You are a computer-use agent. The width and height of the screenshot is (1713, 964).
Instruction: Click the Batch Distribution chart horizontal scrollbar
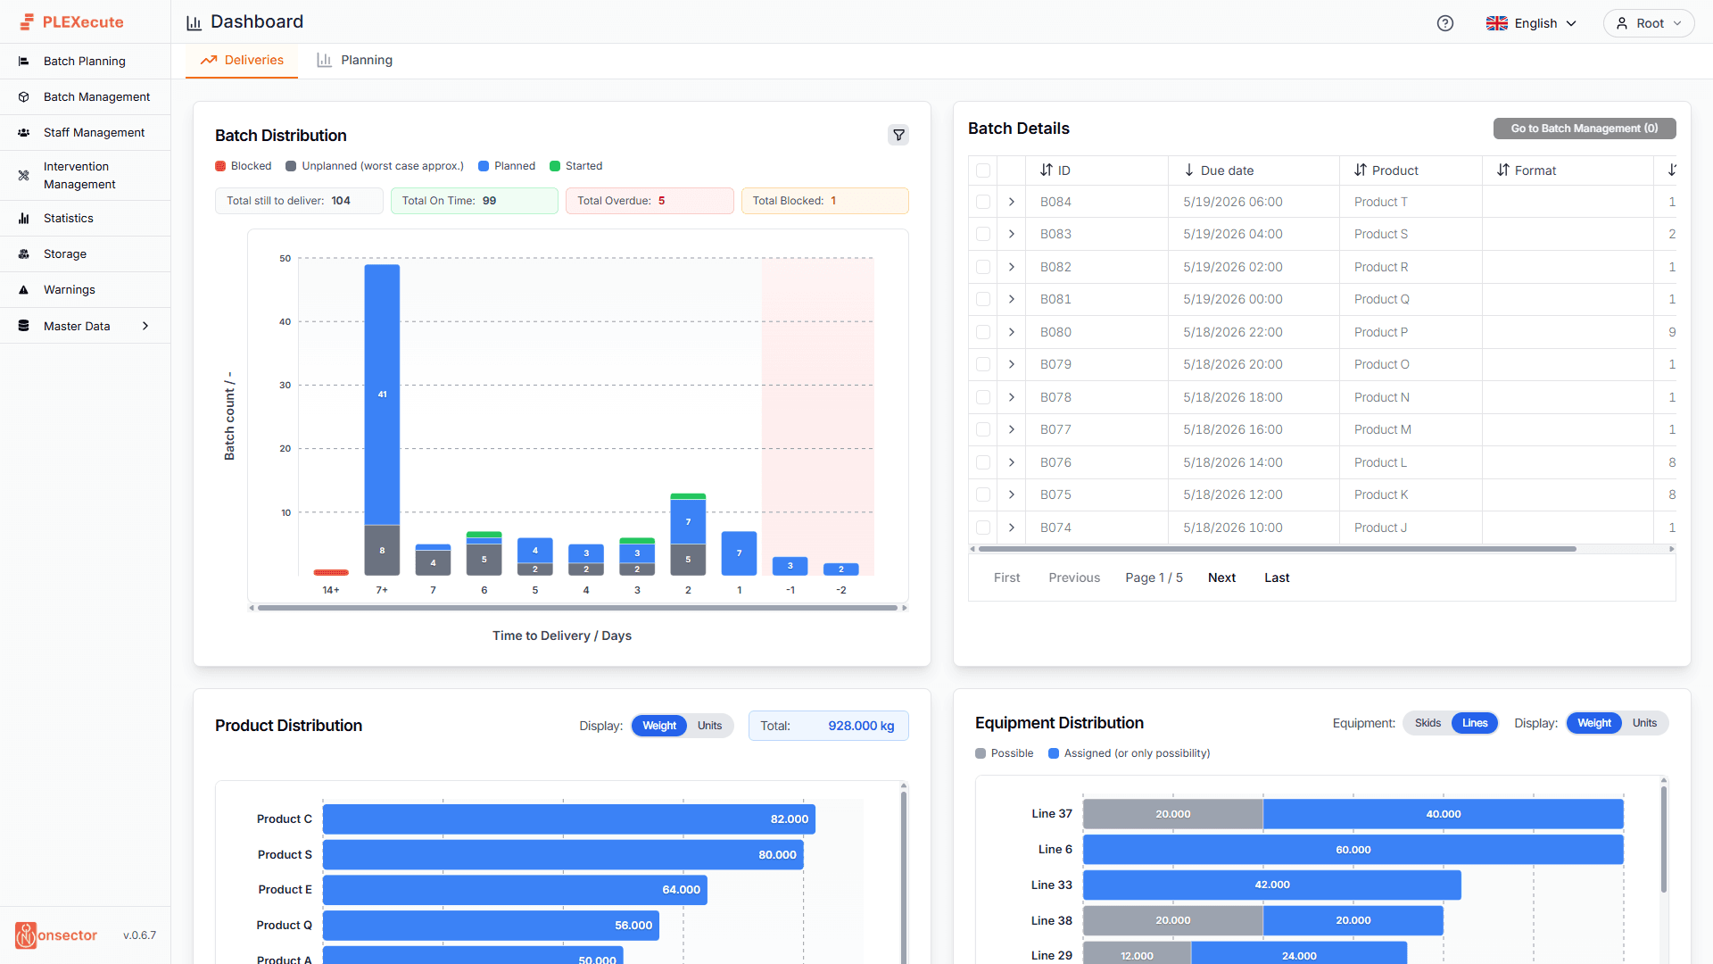coord(577,608)
